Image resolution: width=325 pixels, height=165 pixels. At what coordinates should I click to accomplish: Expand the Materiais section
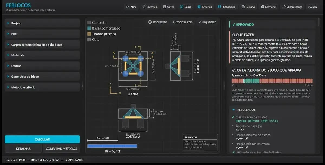(x=42, y=55)
